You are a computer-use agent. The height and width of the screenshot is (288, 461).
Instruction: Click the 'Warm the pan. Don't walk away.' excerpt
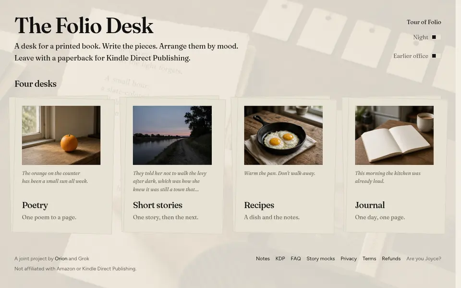(x=279, y=173)
